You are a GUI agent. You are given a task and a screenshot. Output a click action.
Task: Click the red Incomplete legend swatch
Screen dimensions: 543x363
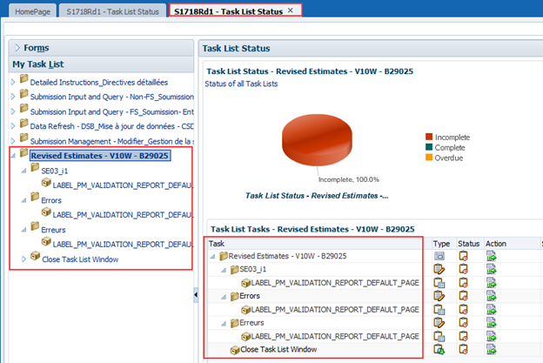coord(429,137)
